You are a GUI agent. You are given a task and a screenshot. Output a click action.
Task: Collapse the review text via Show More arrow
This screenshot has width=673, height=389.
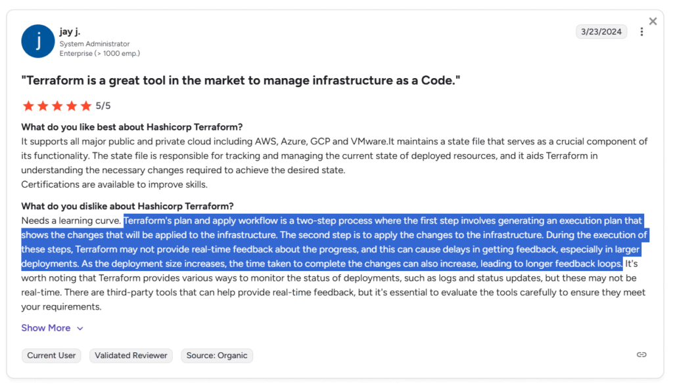pos(80,328)
